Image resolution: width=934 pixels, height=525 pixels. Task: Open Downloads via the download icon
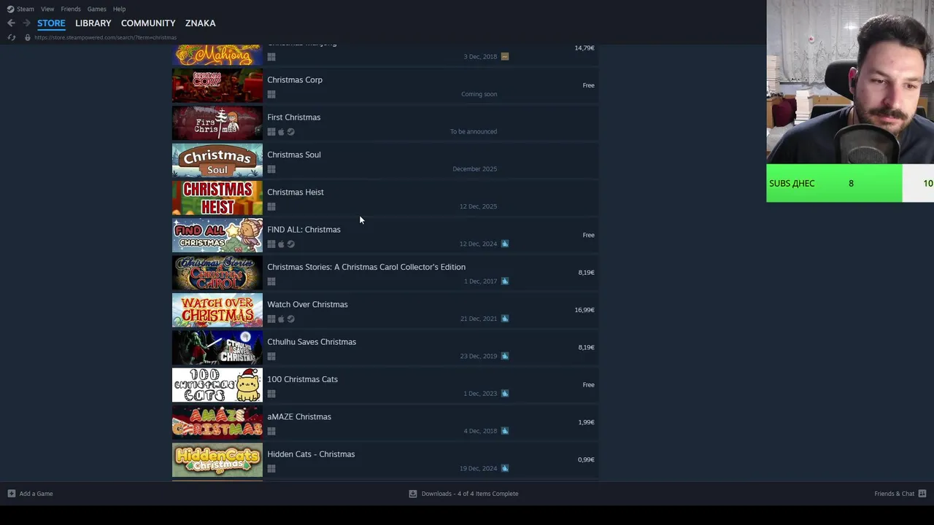(x=413, y=494)
